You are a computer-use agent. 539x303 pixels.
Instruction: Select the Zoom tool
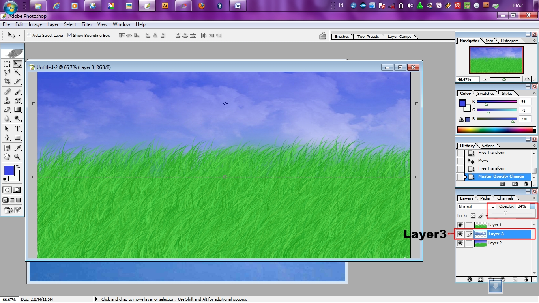18,157
